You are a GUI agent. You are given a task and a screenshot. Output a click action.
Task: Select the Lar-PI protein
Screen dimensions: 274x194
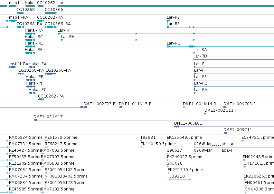pyautogui.click(x=200, y=64)
